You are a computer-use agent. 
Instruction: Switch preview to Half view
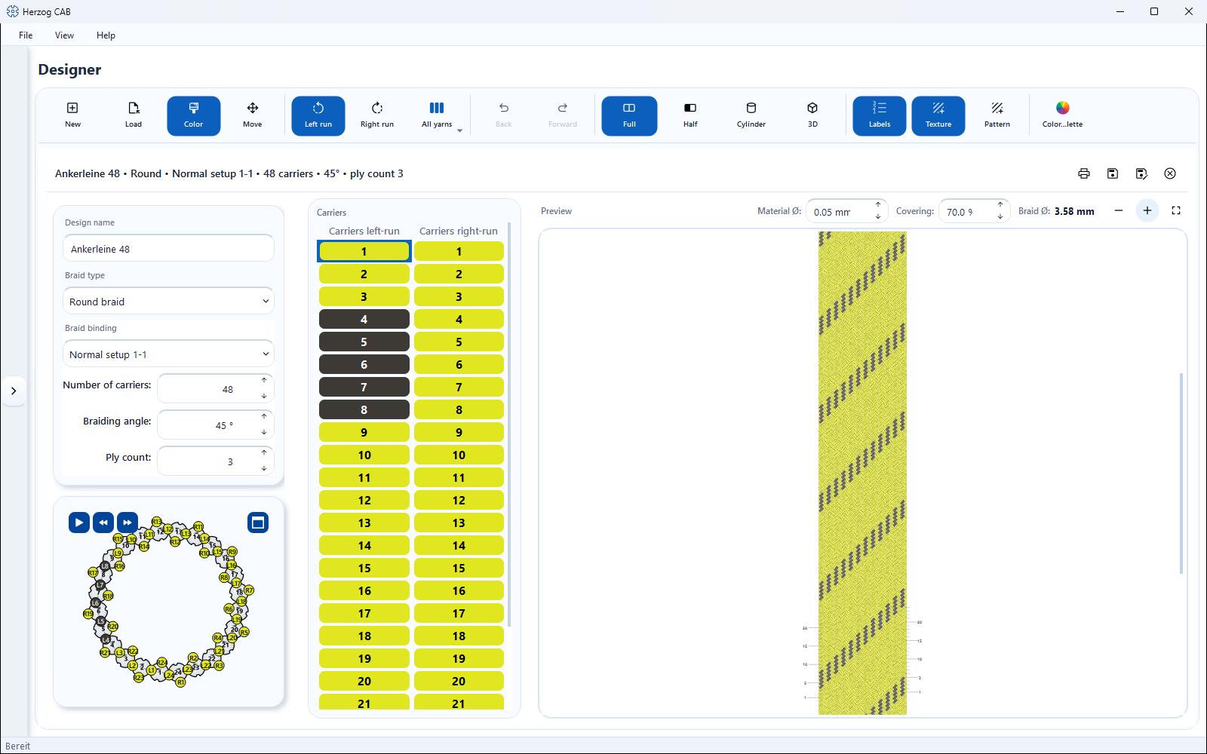pos(690,115)
